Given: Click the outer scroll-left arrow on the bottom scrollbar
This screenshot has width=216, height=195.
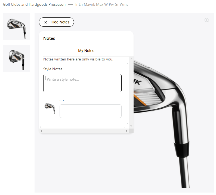Looking at the screenshot, I should pyautogui.click(x=41, y=131).
